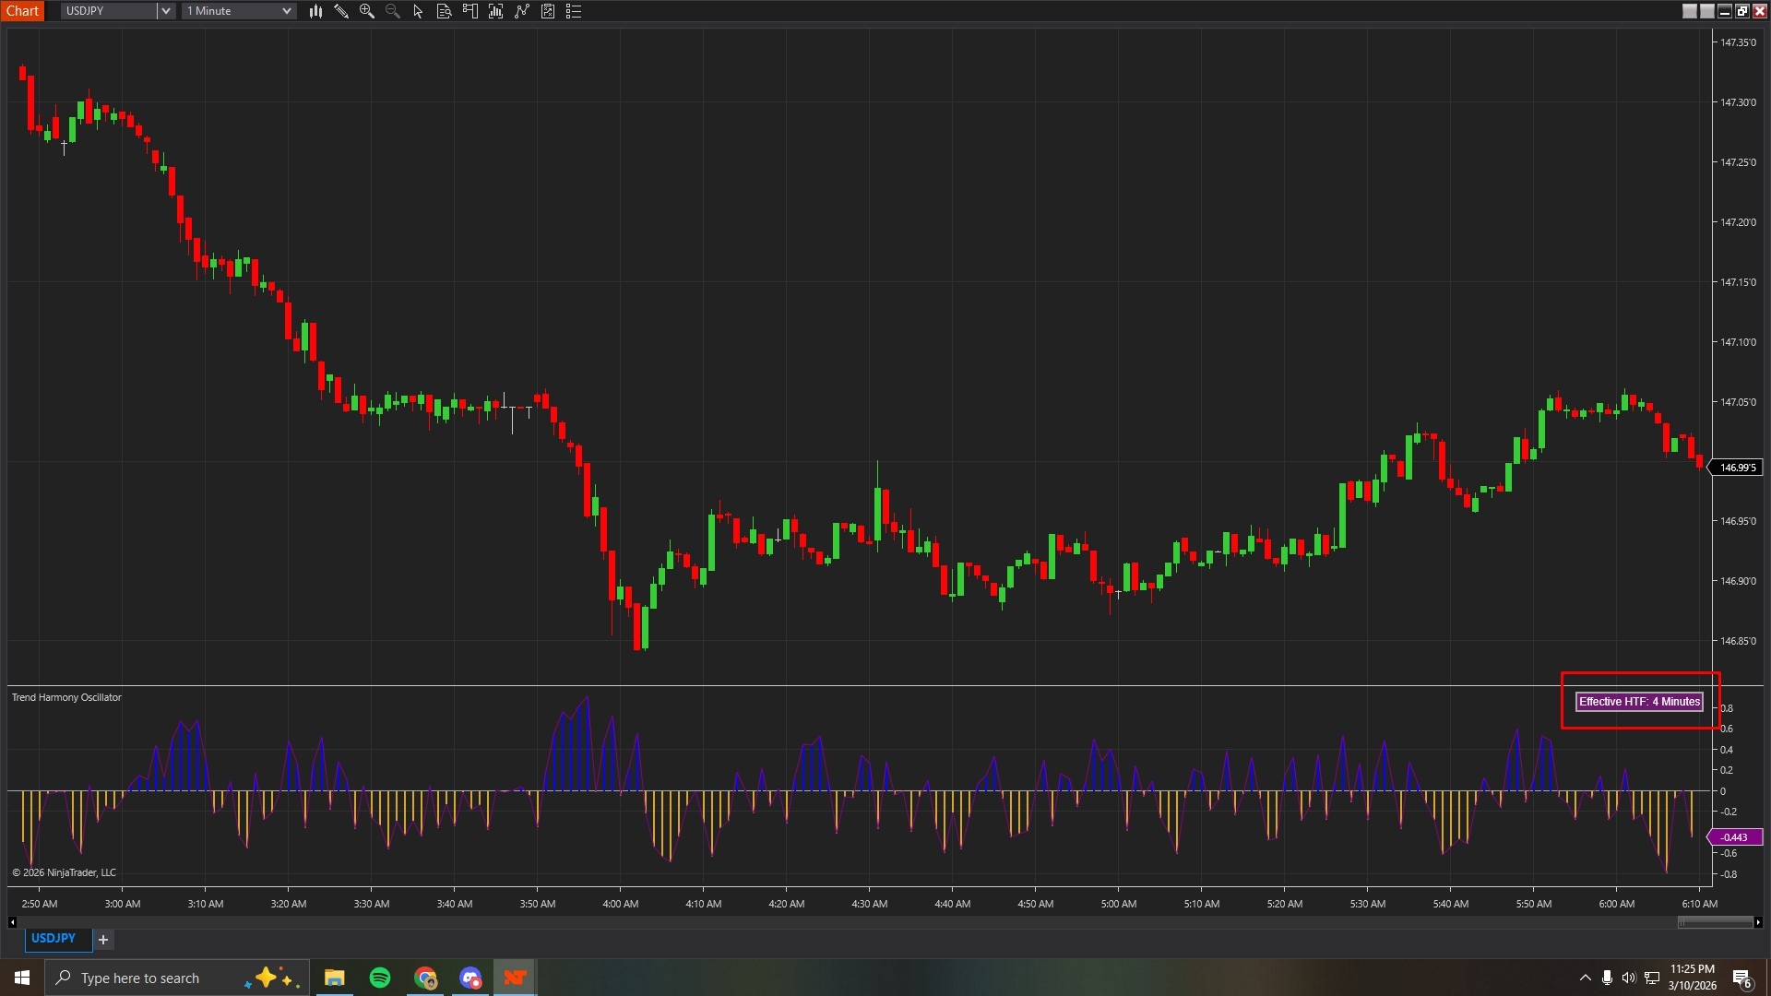This screenshot has height=996, width=1771.
Task: Open the strategy performance report icon
Action: pos(547,11)
